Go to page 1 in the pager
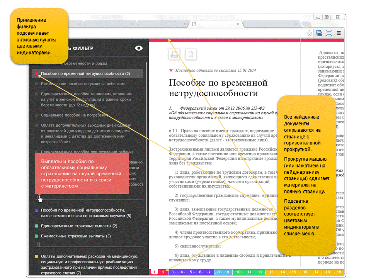 (x=154, y=272)
